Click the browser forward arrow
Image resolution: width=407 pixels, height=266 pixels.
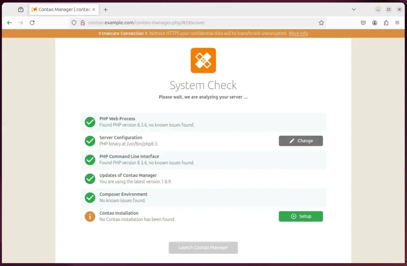pyautogui.click(x=21, y=23)
